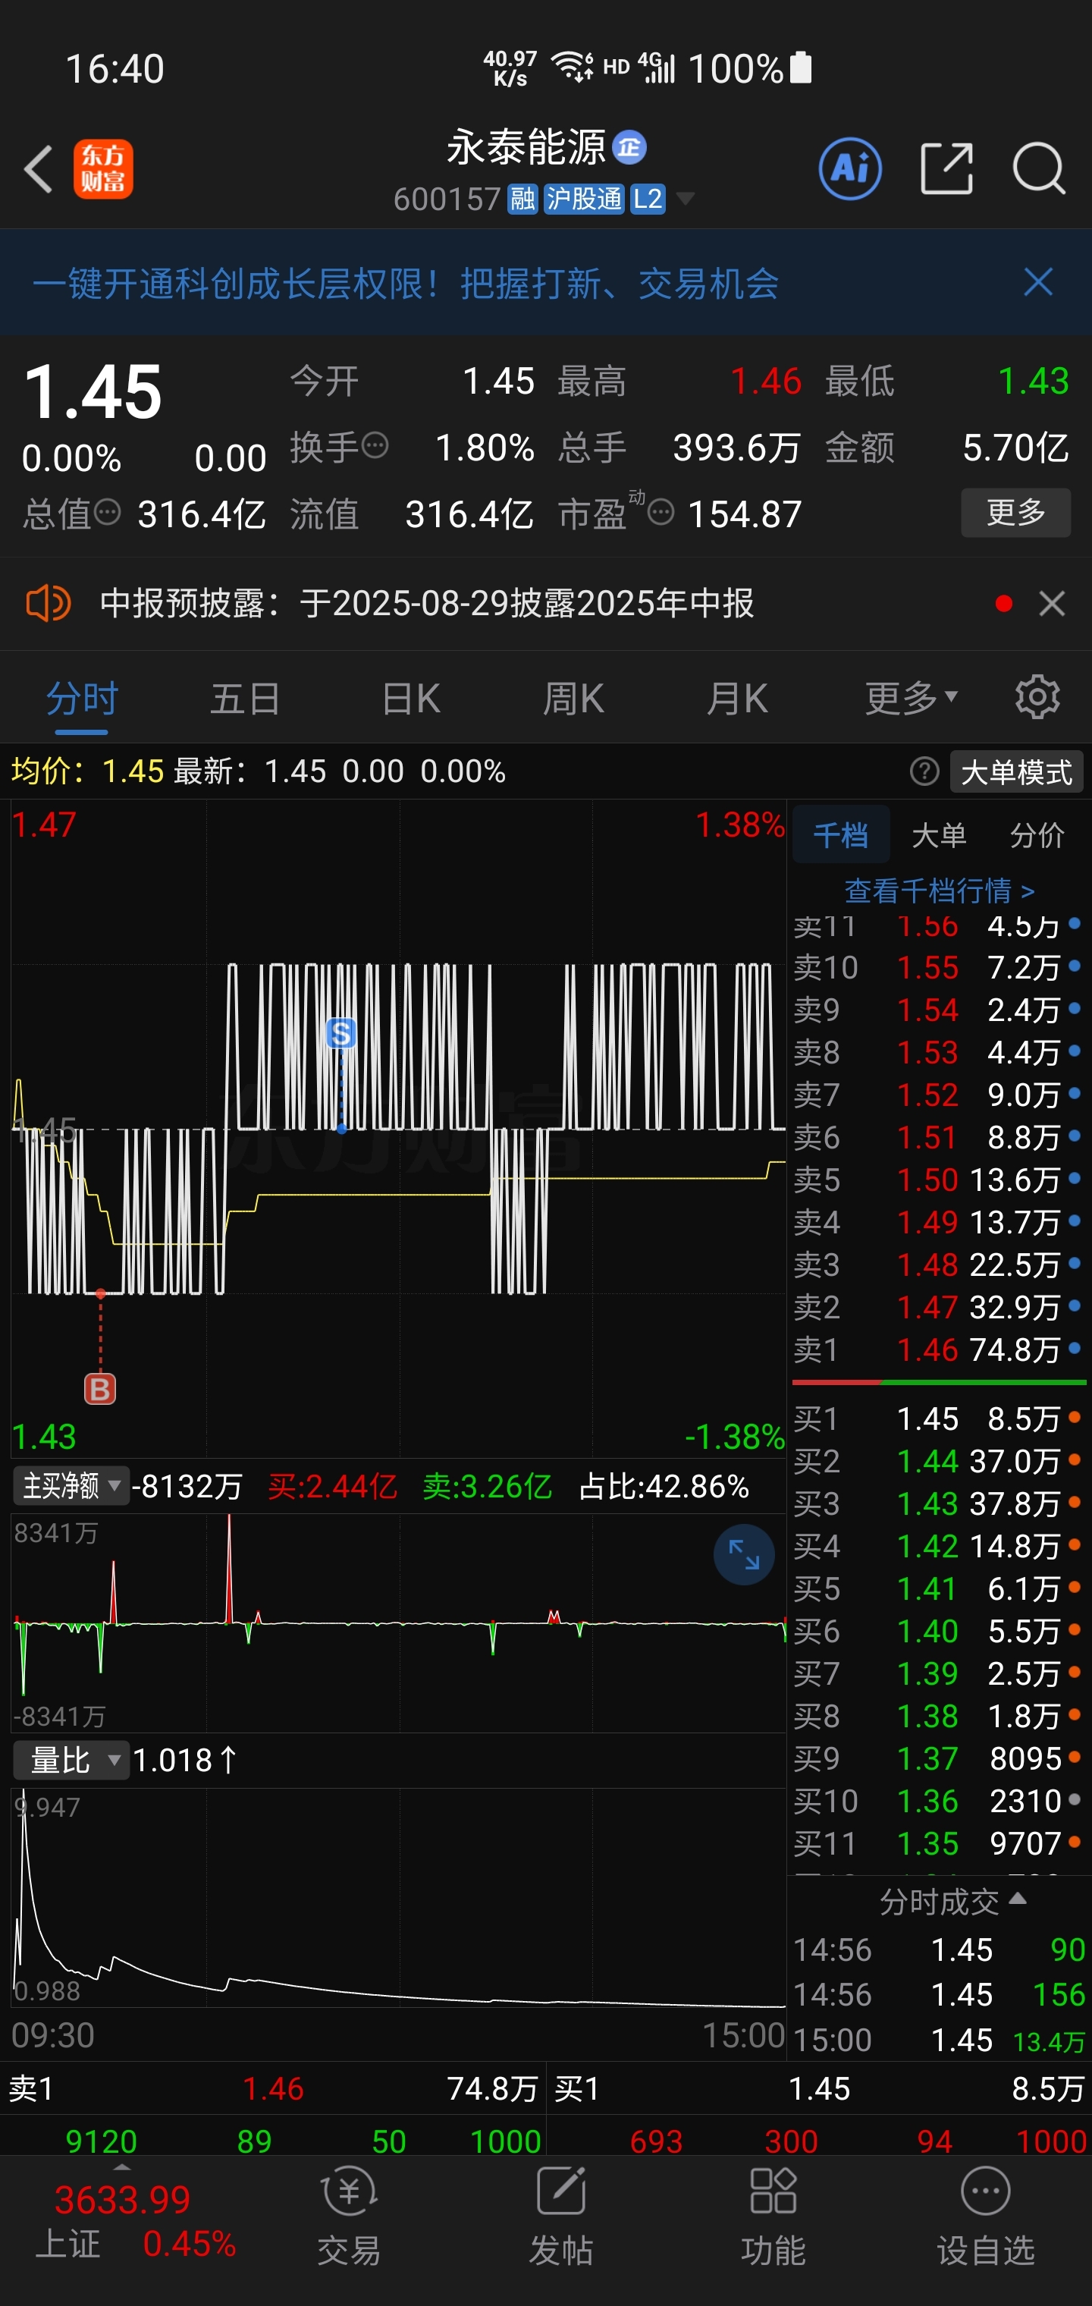This screenshot has width=1092, height=2306.
Task: Tap the intraday price chart
Action: (398, 1128)
